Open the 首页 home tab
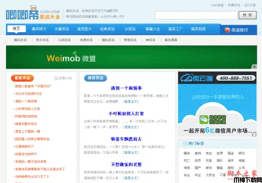 pyautogui.click(x=17, y=29)
